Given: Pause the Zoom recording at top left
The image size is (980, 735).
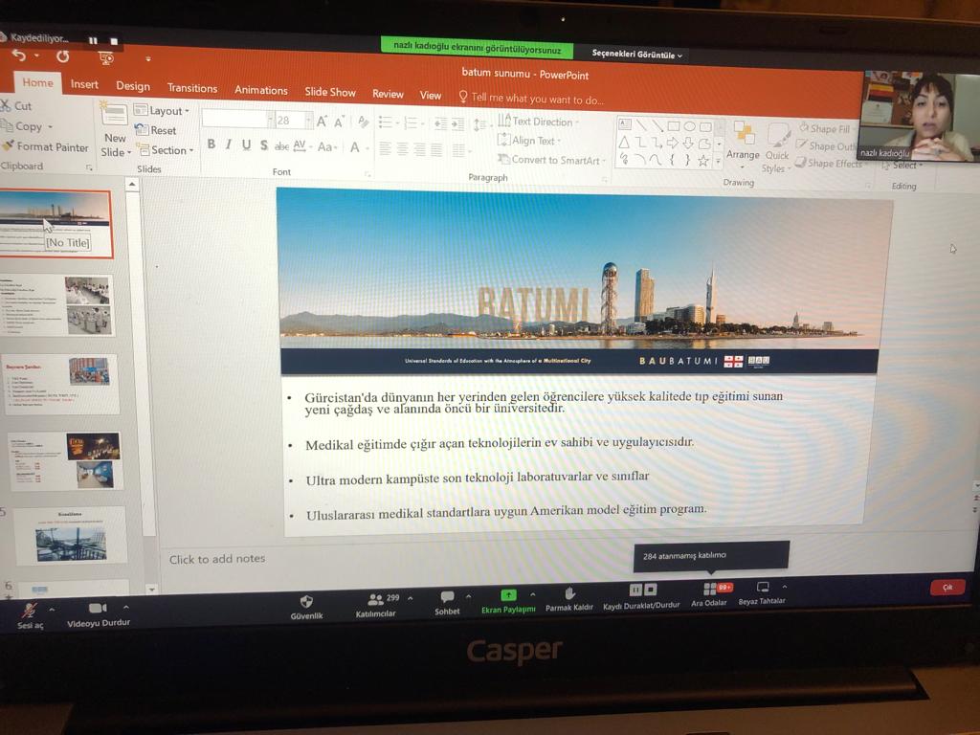Looking at the screenshot, I should [93, 40].
